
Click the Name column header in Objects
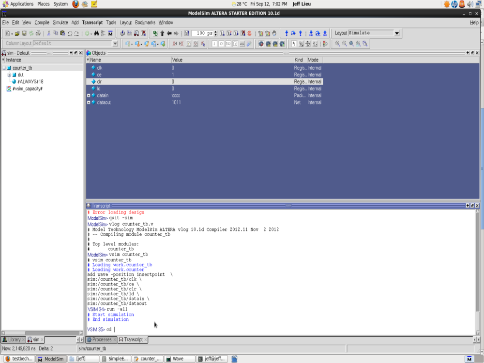coord(129,60)
